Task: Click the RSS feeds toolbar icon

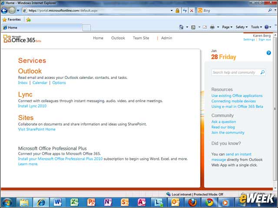Action: (x=193, y=27)
